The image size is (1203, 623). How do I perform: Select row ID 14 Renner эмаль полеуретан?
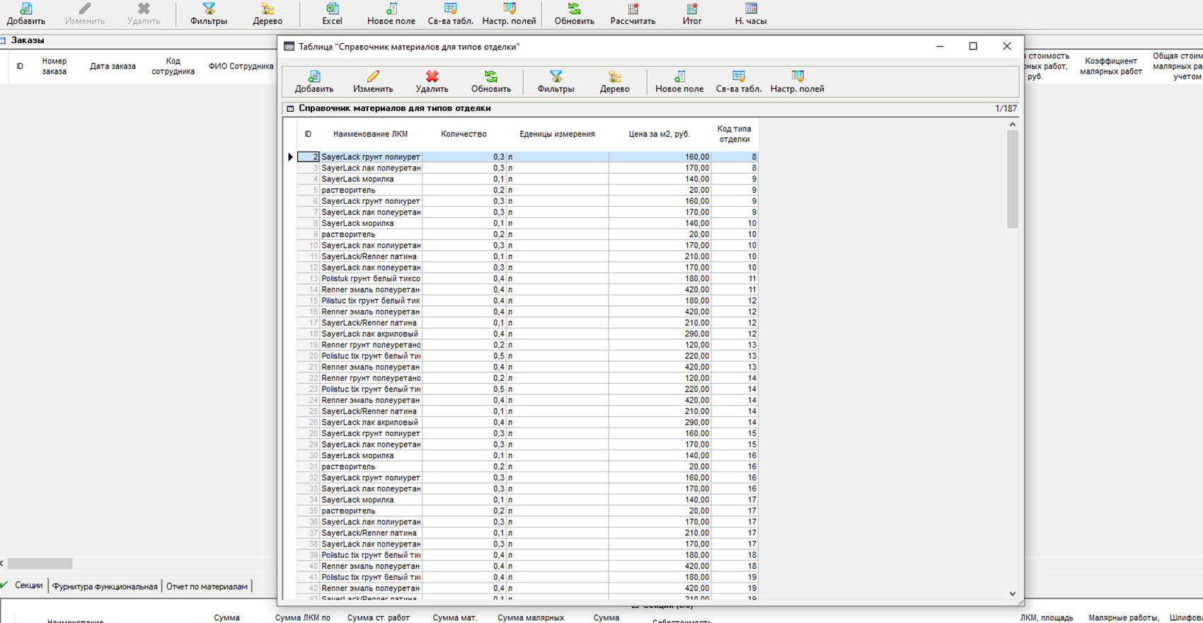coord(527,290)
